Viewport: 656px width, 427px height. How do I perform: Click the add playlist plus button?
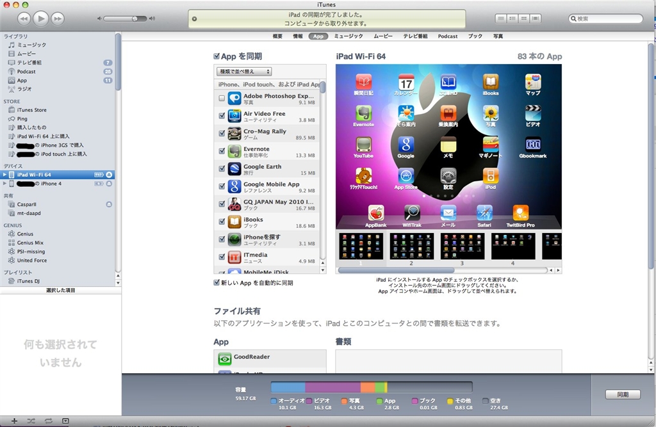tap(14, 421)
